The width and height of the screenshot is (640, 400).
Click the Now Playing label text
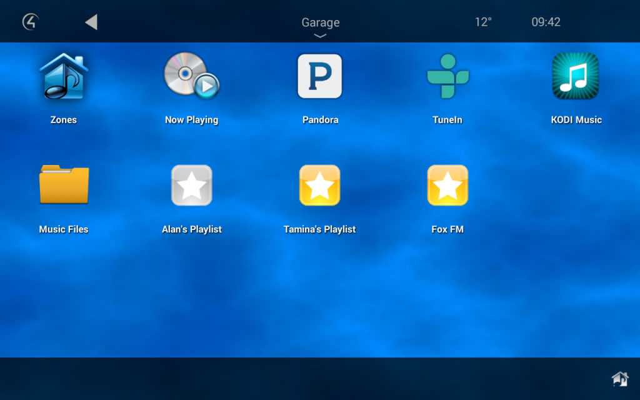click(x=191, y=120)
